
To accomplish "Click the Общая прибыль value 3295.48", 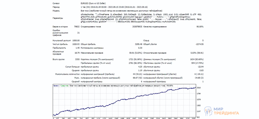I will 136,44.
